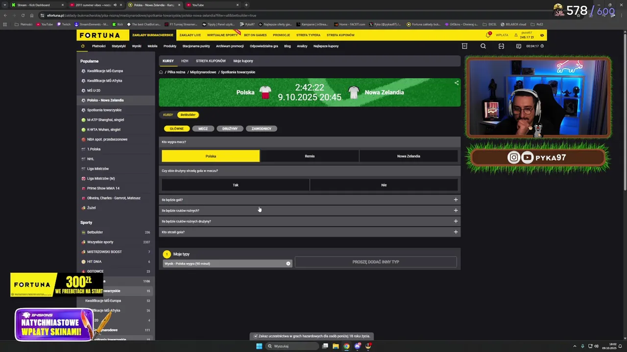The height and width of the screenshot is (352, 627).
Task: Click the WPŁATA deposit button
Action: pos(502,35)
